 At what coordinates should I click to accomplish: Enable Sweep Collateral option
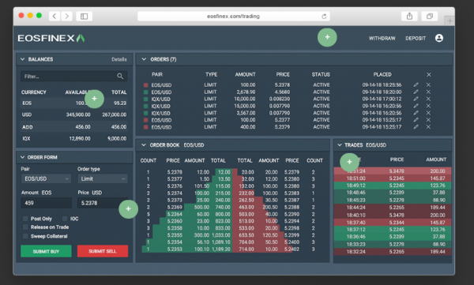25,236
